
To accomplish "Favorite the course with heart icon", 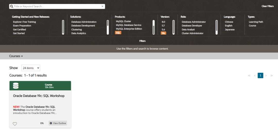I will (x=15, y=124).
